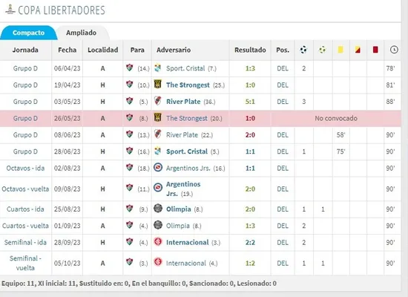Click the Fluminense crest in first Grupo D row
This screenshot has width=408, height=297.
click(x=129, y=68)
